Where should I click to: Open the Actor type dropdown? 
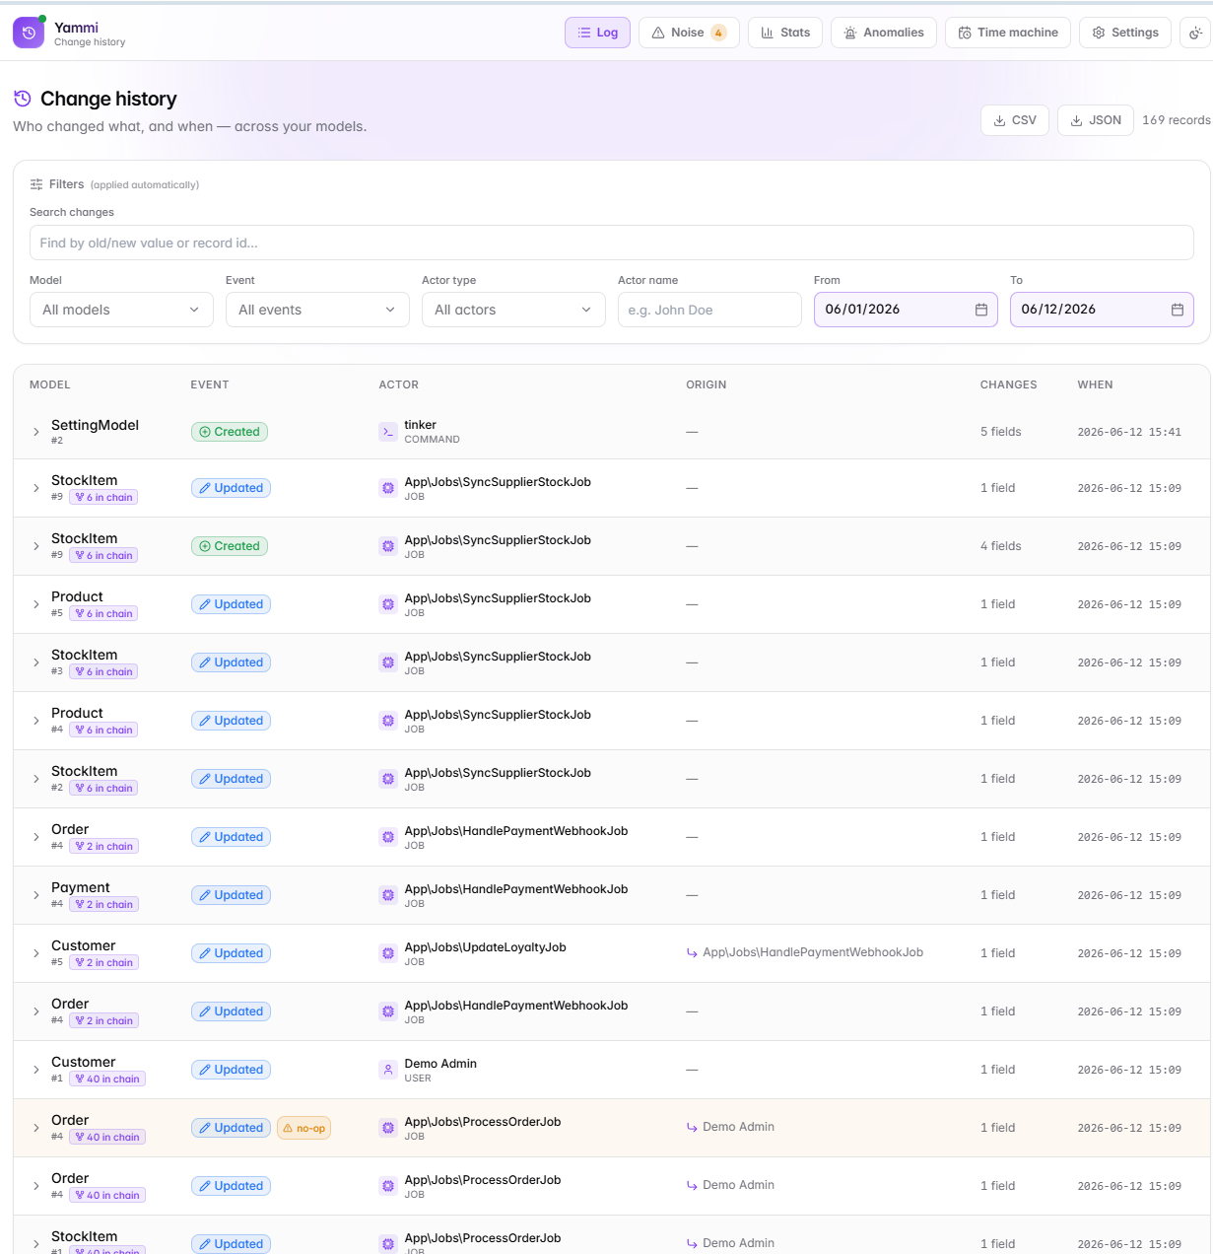[513, 310]
